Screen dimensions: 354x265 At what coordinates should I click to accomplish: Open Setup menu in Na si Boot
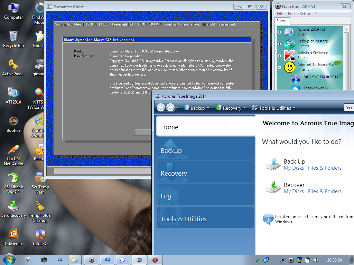[305, 14]
